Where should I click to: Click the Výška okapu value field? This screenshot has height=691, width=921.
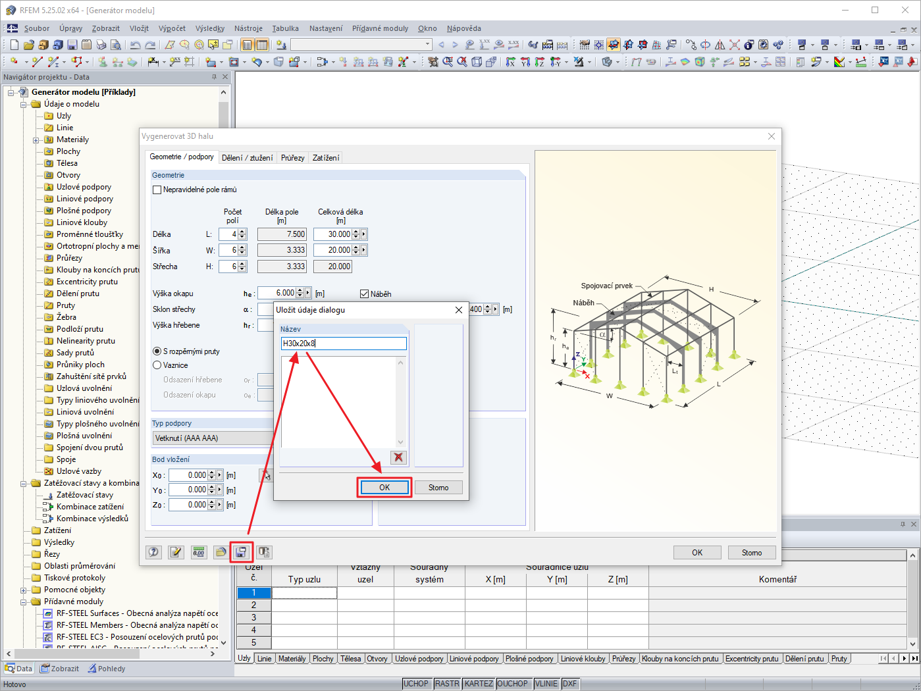pos(276,293)
